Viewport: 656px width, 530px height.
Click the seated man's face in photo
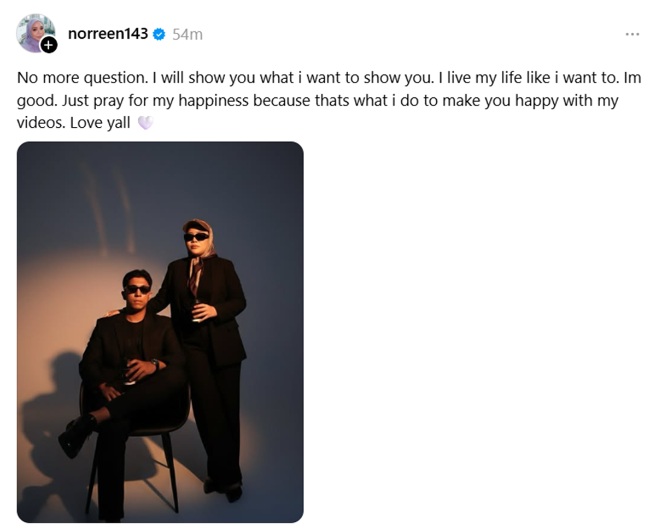(x=137, y=290)
